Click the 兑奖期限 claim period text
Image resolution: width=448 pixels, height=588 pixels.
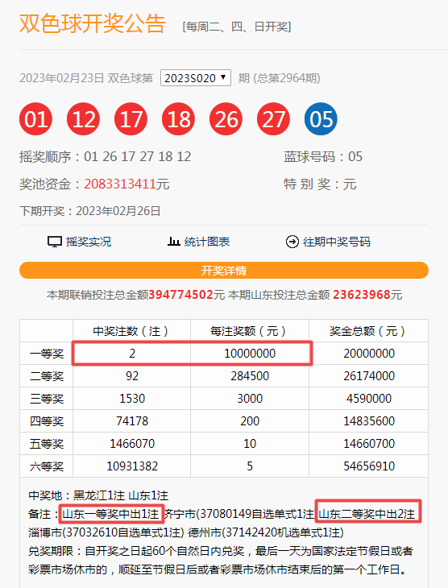(221, 561)
